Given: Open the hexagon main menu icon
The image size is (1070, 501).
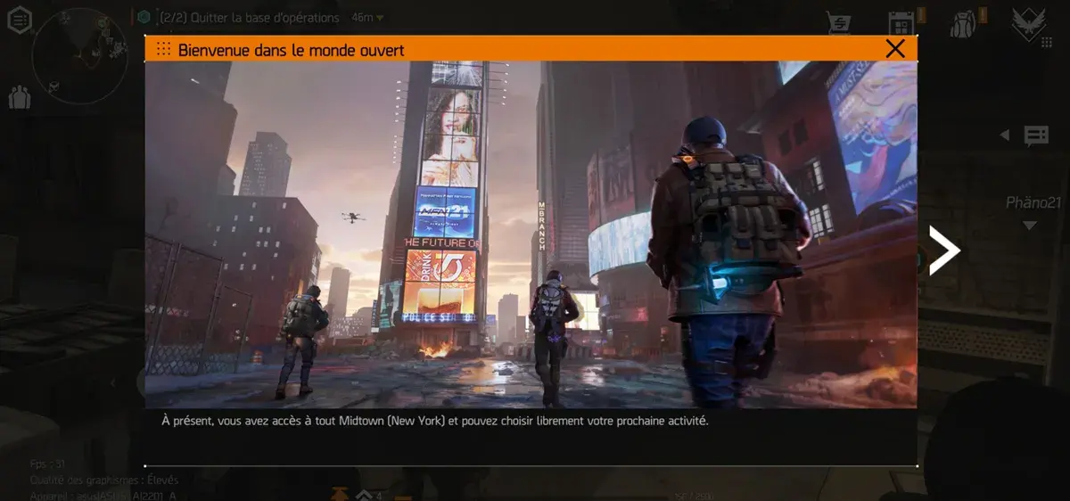Looking at the screenshot, I should 20,19.
